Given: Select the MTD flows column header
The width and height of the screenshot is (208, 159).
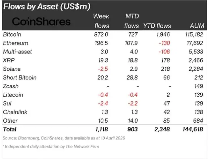Looking at the screenshot, I should coord(132,21).
